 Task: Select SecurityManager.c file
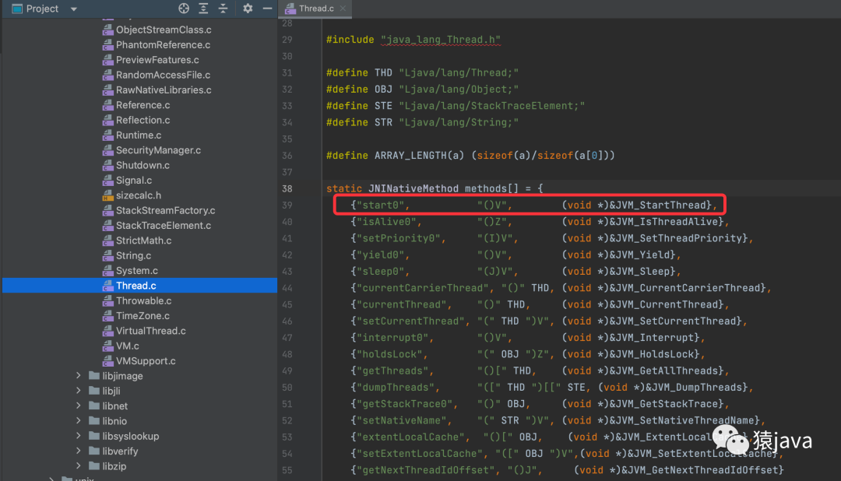(158, 150)
